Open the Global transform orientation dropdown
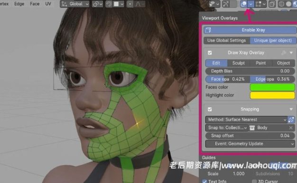The width and height of the screenshot is (297, 183). (75, 4)
